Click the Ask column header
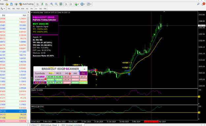This screenshot has height=126, width=206. click(16, 16)
